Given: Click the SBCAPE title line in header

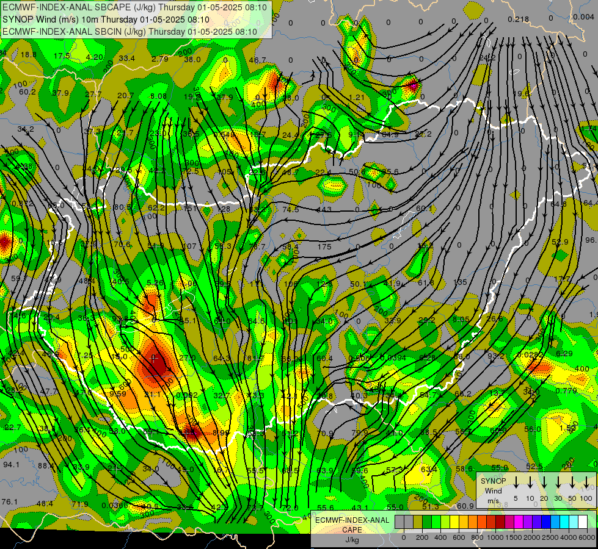Looking at the screenshot, I should 135,7.
